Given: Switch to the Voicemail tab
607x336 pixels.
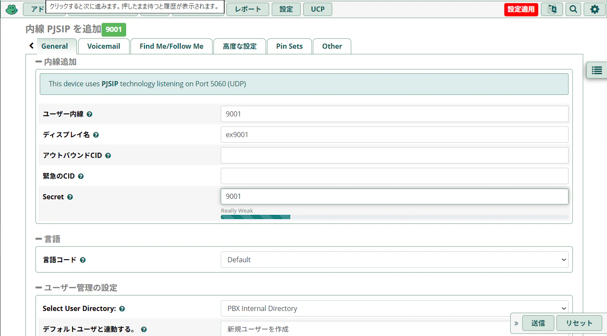Looking at the screenshot, I should (104, 46).
